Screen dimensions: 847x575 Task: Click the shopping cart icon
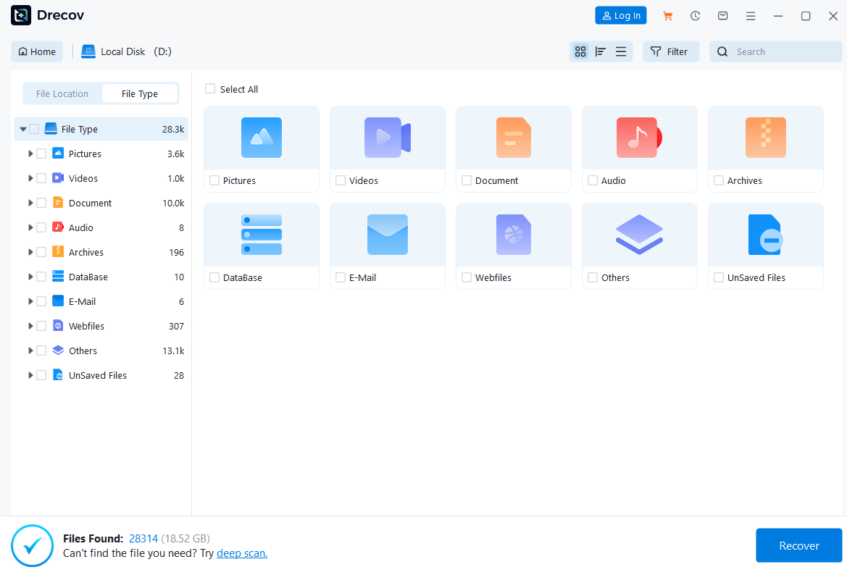tap(667, 16)
